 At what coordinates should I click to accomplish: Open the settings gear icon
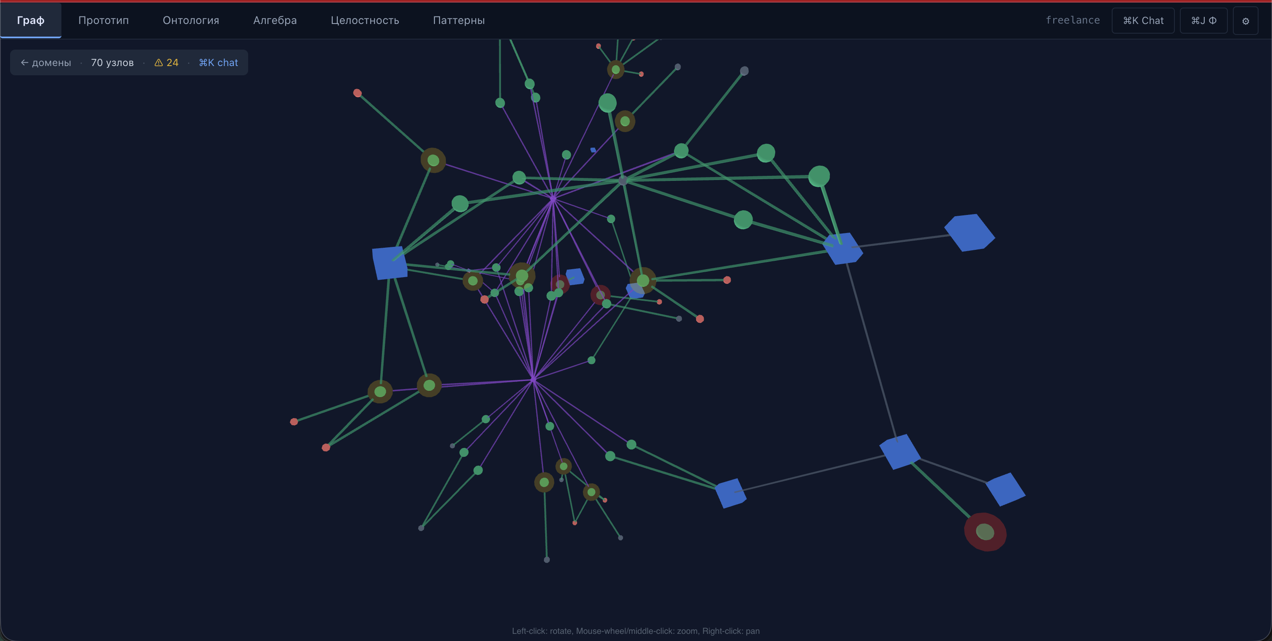[x=1245, y=21]
